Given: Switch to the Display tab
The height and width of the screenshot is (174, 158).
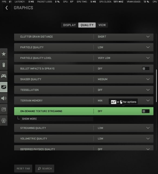Looking at the screenshot, I should coord(70,25).
